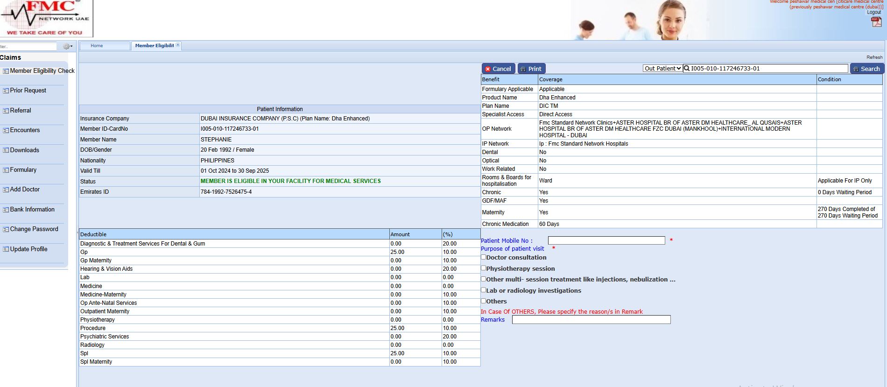Switch to the Home tab
Viewport: 887px width, 387px height.
click(x=97, y=46)
